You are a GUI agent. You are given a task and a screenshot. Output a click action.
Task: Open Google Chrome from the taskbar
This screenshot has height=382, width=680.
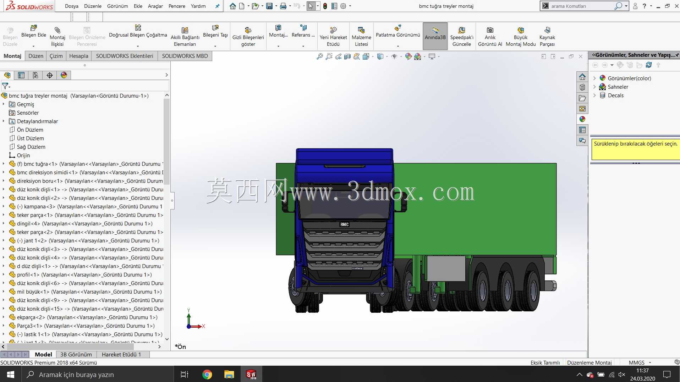click(207, 375)
